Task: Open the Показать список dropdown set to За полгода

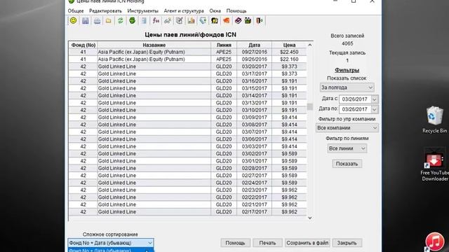Action: (x=347, y=87)
